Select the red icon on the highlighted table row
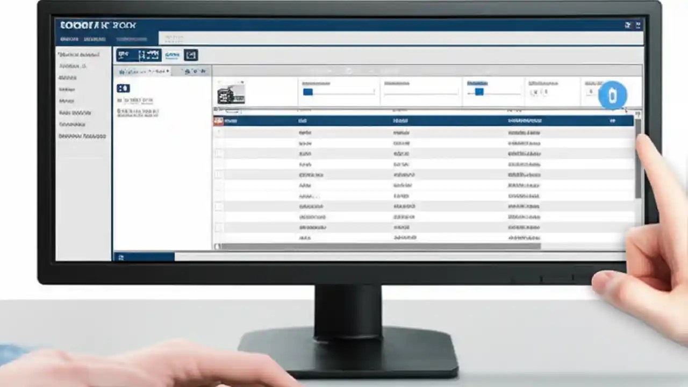Screen dimensions: 688x387 tap(218, 120)
